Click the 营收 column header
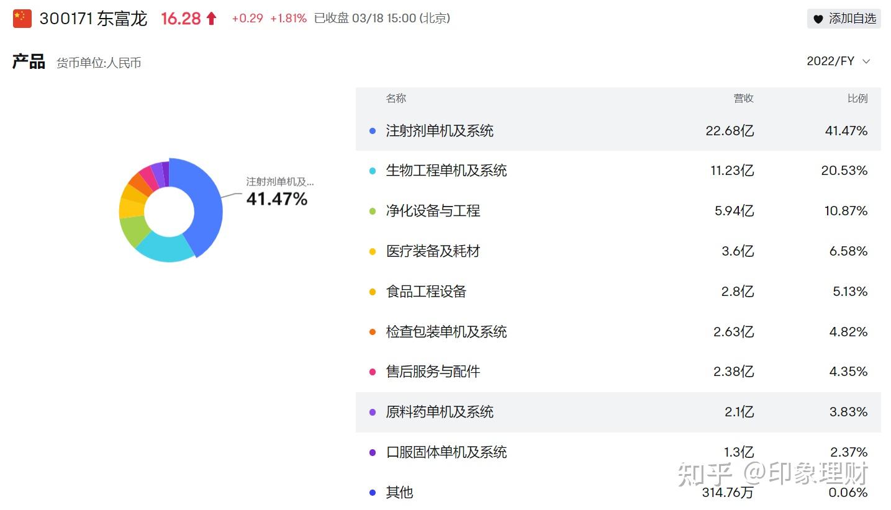This screenshot has width=891, height=510. coord(743,98)
